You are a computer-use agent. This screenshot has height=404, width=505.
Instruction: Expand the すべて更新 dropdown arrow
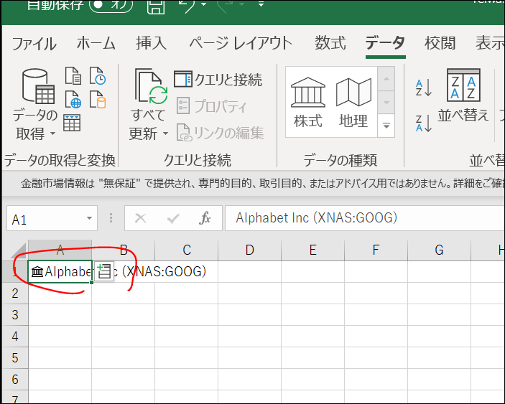[x=165, y=133]
